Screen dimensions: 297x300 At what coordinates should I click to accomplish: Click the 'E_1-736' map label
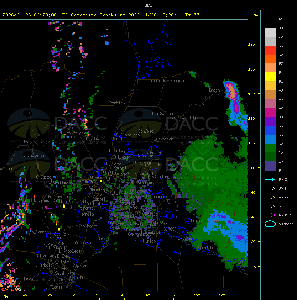click(201, 105)
